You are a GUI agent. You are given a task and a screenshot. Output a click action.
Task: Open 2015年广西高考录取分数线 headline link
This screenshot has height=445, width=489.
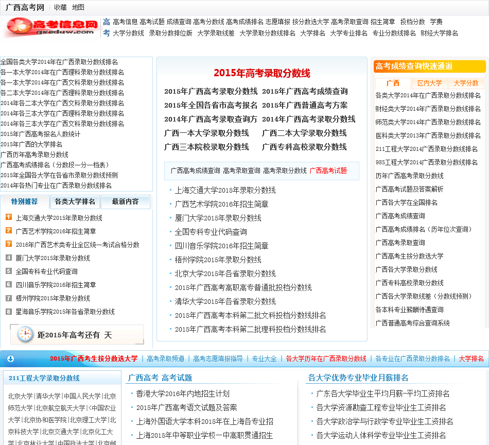211,92
